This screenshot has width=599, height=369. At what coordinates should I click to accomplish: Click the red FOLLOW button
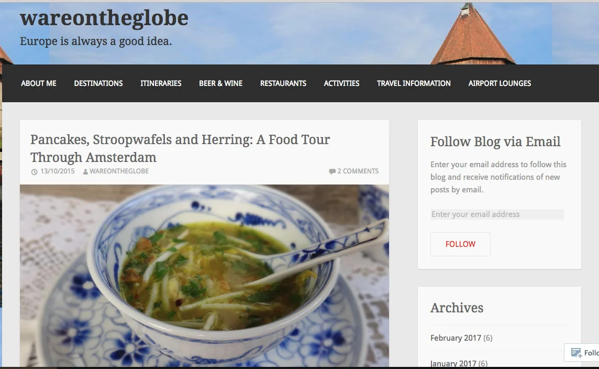(460, 244)
